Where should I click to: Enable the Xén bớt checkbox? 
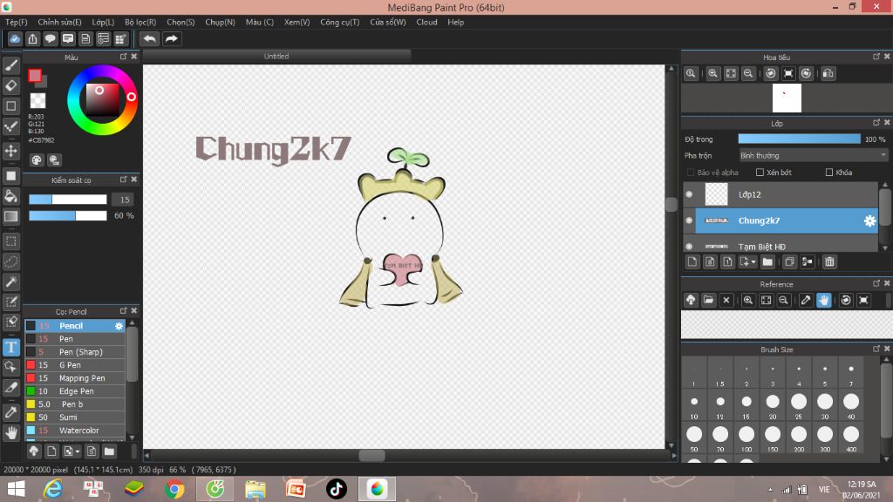pyautogui.click(x=760, y=173)
